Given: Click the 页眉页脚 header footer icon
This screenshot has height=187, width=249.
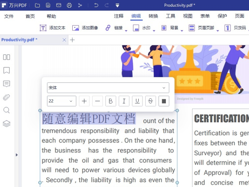Looking at the screenshot, I should 192,28.
